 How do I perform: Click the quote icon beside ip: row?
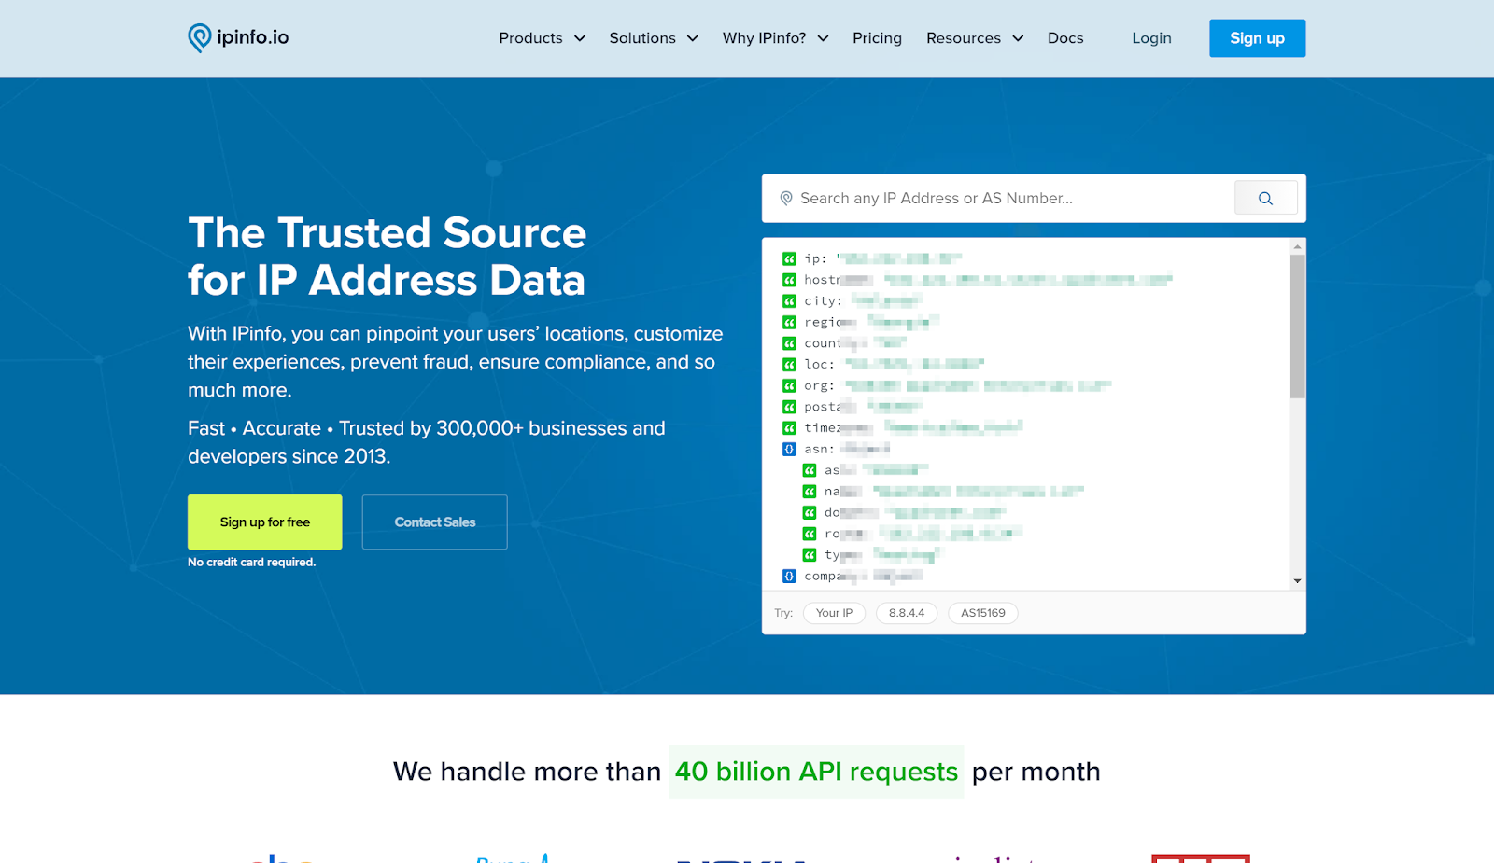[x=789, y=258]
